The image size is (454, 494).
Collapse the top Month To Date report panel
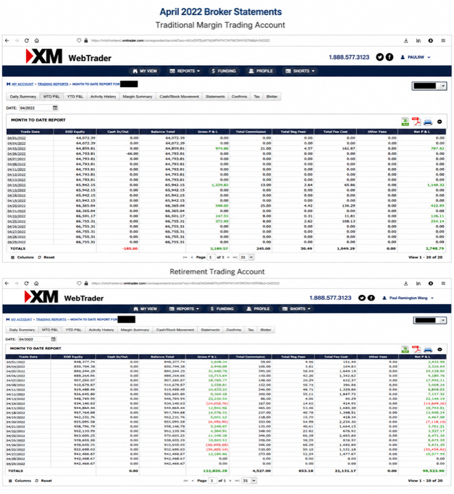click(x=440, y=121)
